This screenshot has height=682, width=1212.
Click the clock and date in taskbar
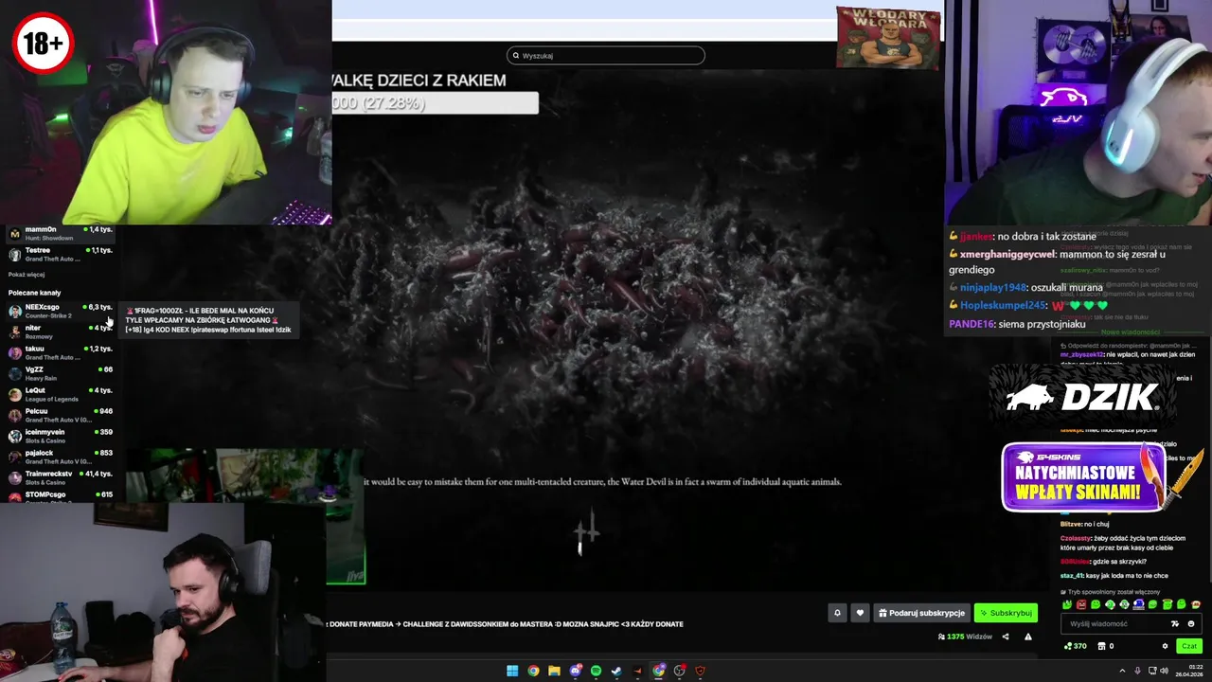coord(1190,671)
